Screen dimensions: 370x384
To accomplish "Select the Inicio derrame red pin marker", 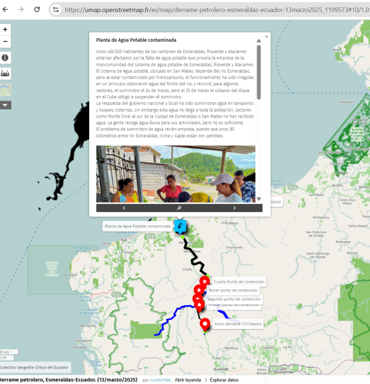I will click(x=205, y=324).
